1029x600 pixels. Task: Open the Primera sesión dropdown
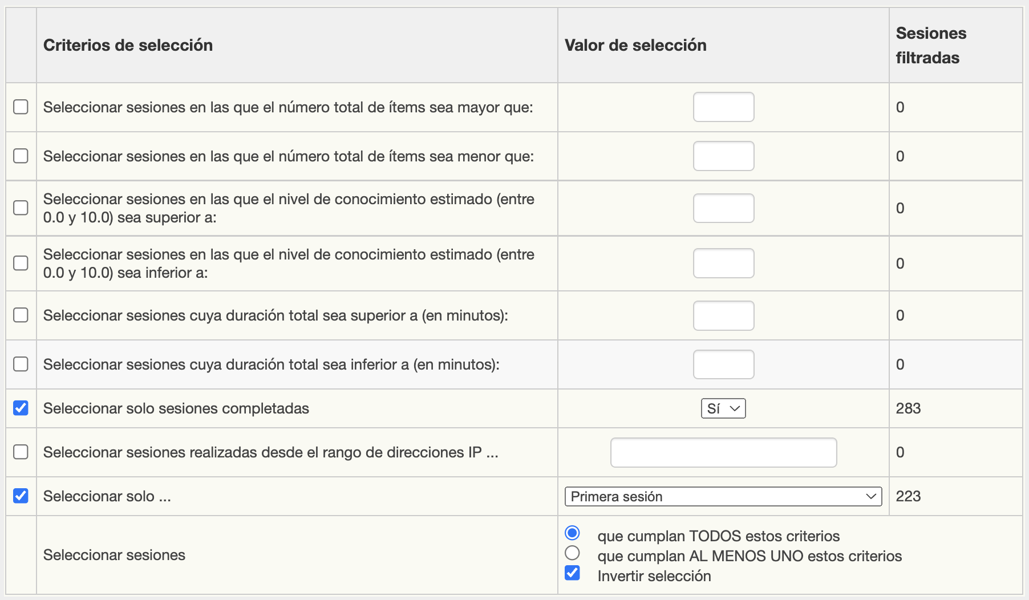pos(723,496)
